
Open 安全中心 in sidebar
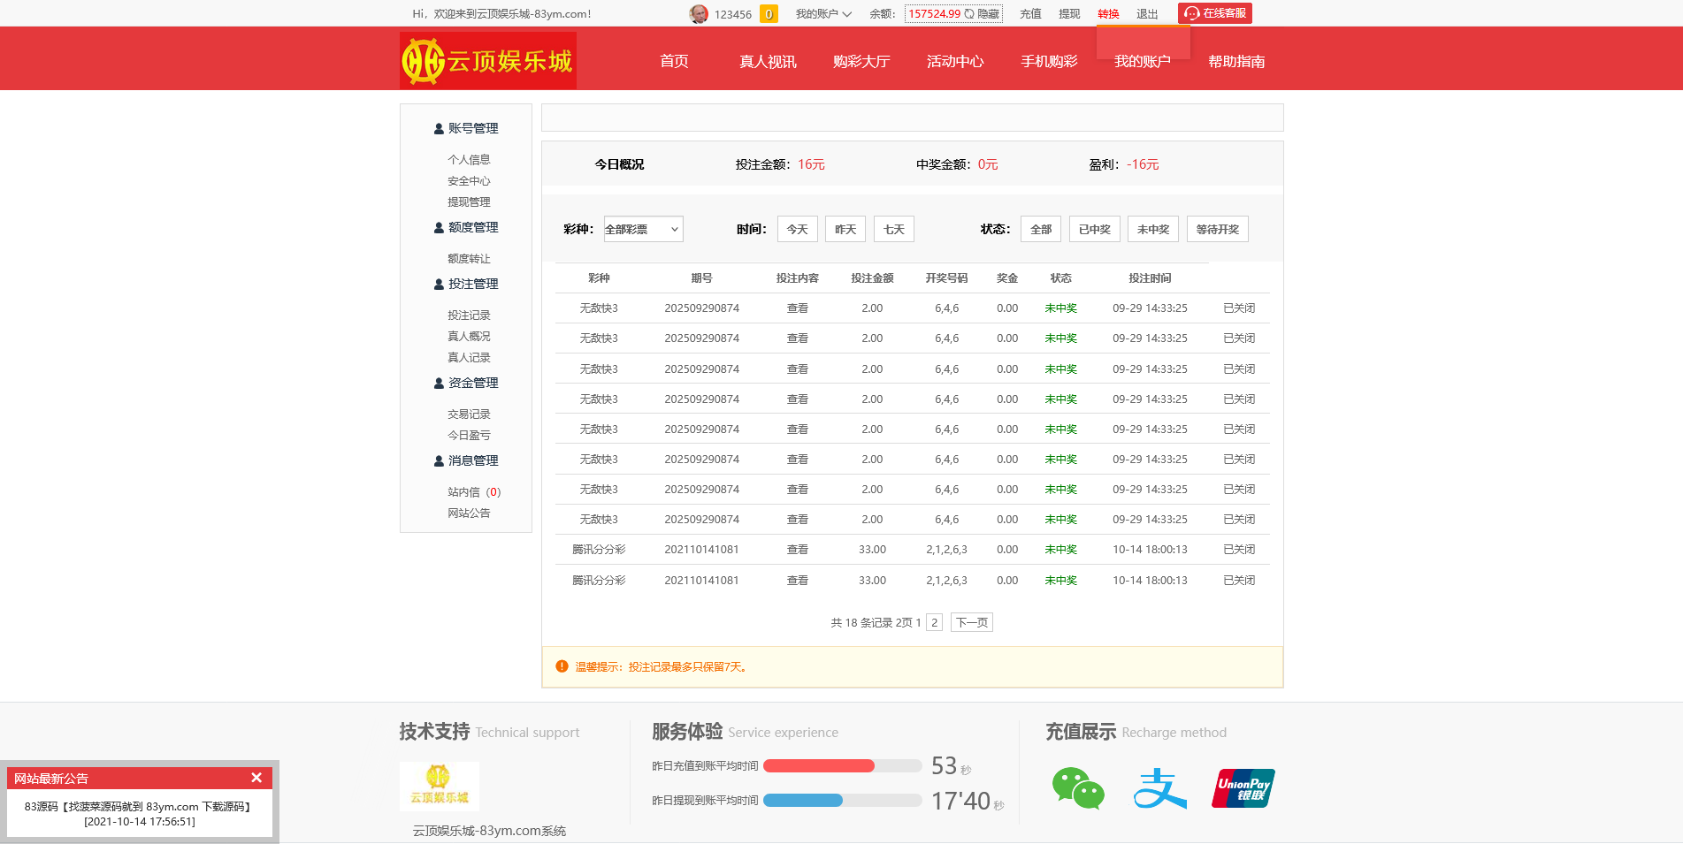pos(469,181)
